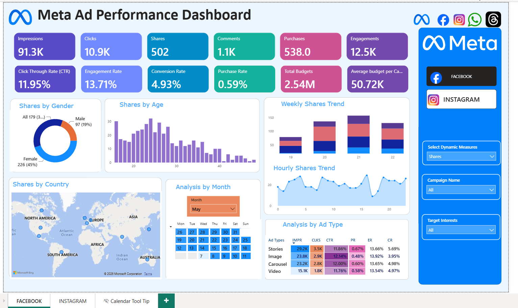This screenshot has height=308, width=518.
Task: Open the Calendar Tool Tip page tab
Action: [126, 301]
